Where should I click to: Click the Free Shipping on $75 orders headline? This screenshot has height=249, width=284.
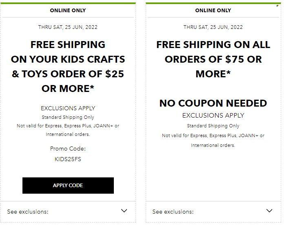click(x=213, y=59)
